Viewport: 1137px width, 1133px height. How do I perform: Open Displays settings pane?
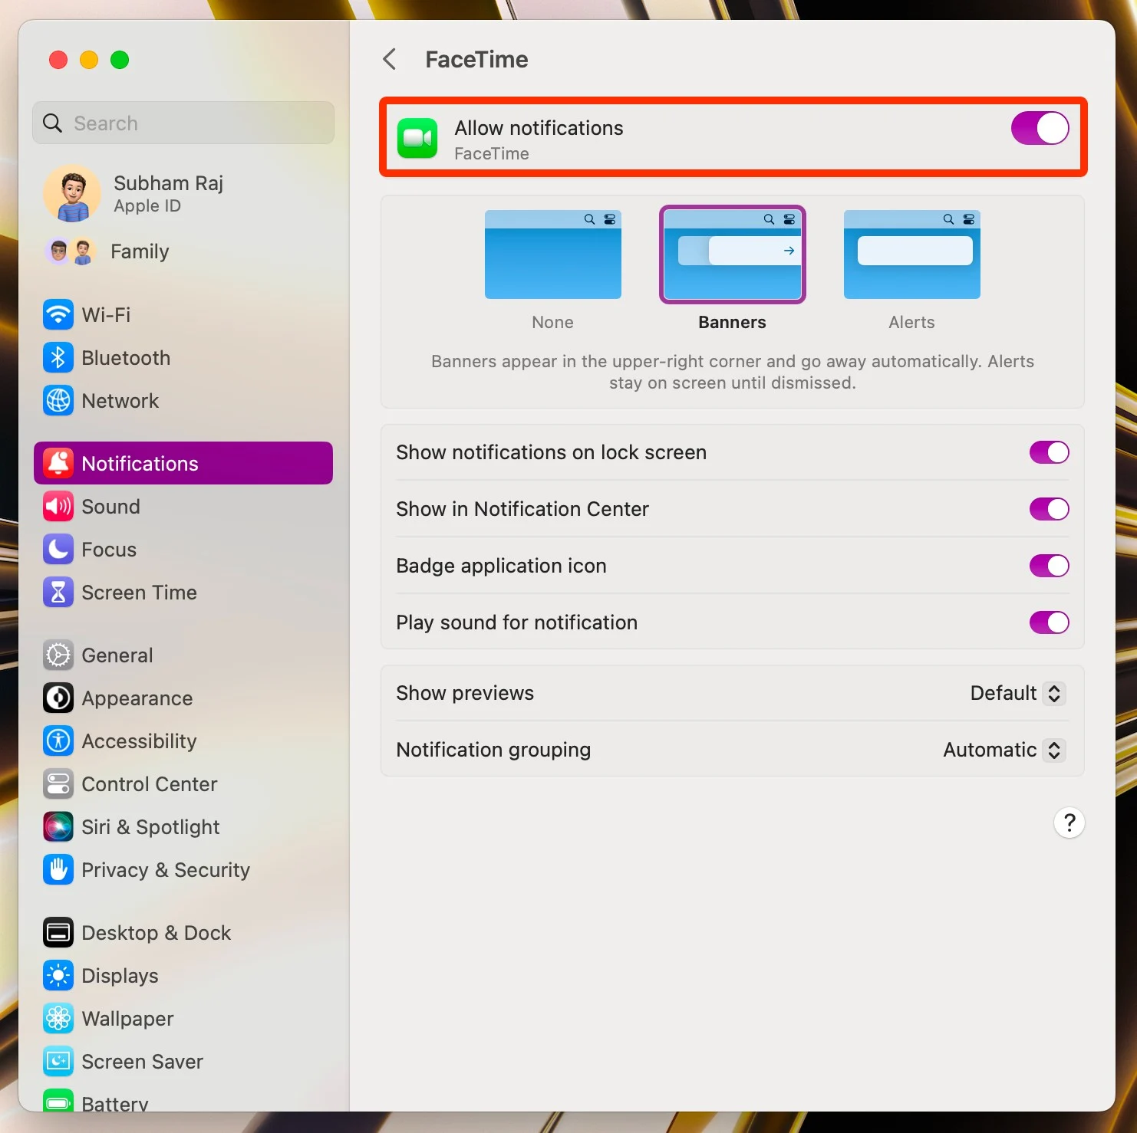[183, 976]
